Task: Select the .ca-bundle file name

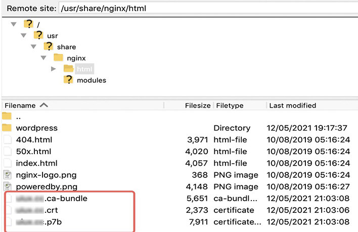Action: [52, 199]
